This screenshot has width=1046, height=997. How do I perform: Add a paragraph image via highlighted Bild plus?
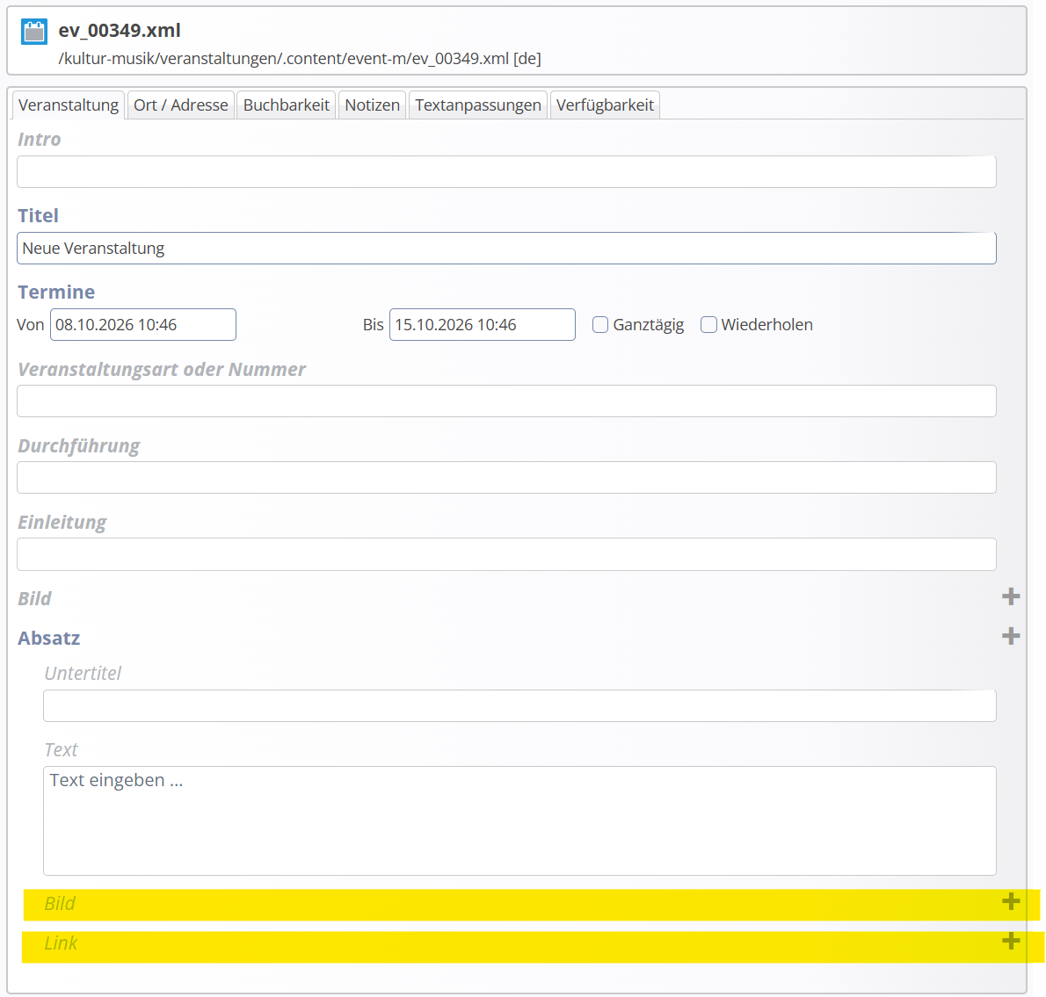[1011, 902]
